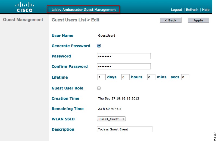Click the Remaining Time value 23 h 59 m
Image resolution: width=216 pixels, height=141 pixels.
pyautogui.click(x=110, y=109)
